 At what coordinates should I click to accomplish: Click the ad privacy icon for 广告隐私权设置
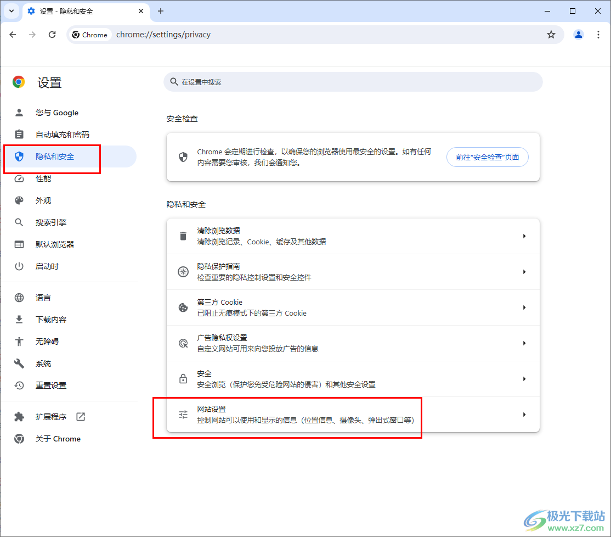(183, 343)
